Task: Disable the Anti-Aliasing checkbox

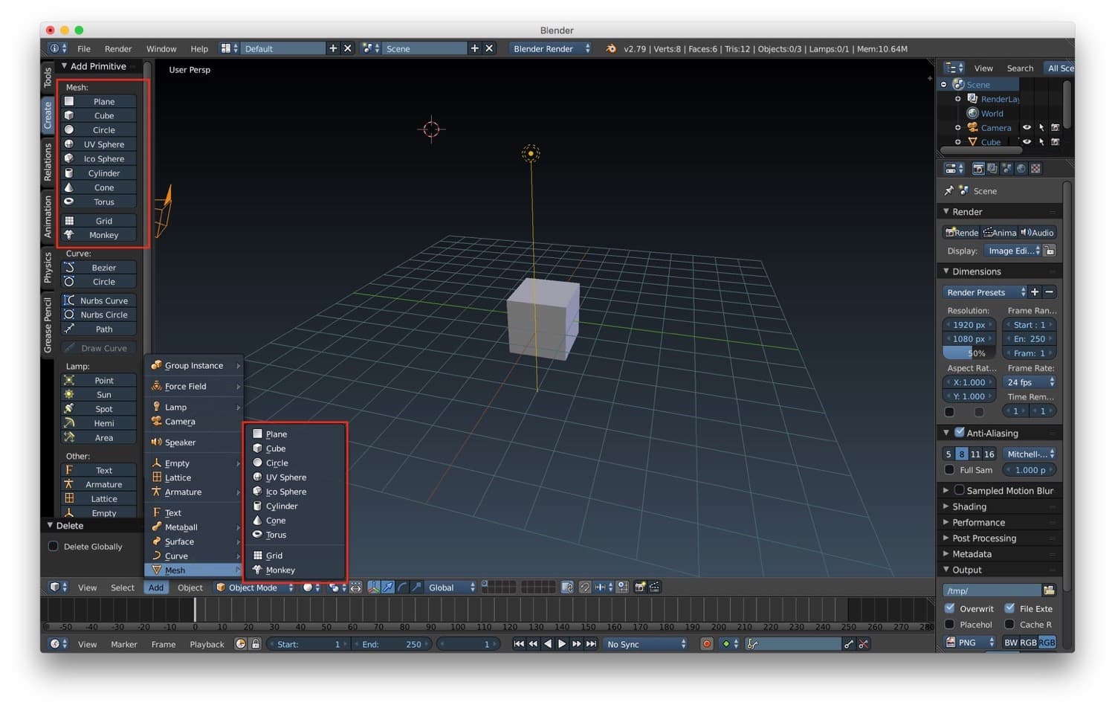Action: [959, 433]
